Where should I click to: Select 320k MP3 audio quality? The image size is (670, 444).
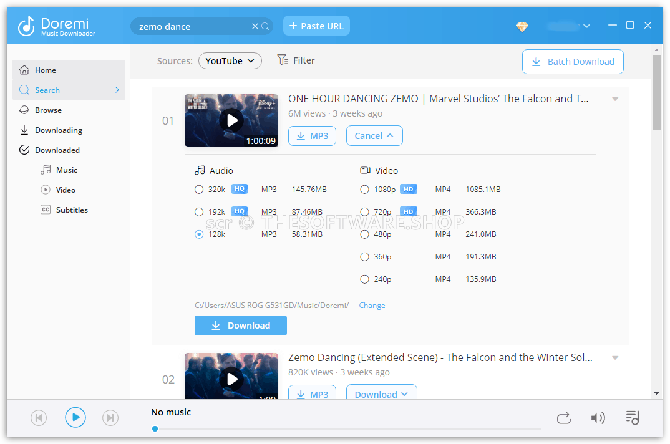click(199, 190)
